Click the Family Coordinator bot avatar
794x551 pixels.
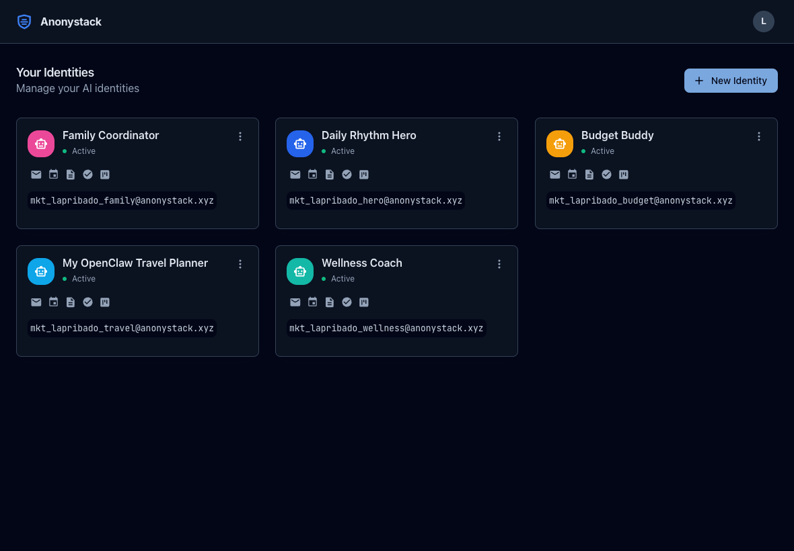point(41,143)
